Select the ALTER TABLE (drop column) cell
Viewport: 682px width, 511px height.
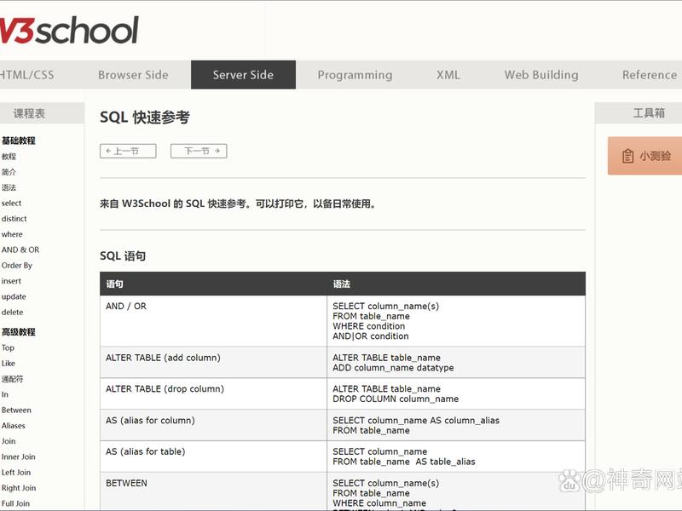pyautogui.click(x=213, y=393)
